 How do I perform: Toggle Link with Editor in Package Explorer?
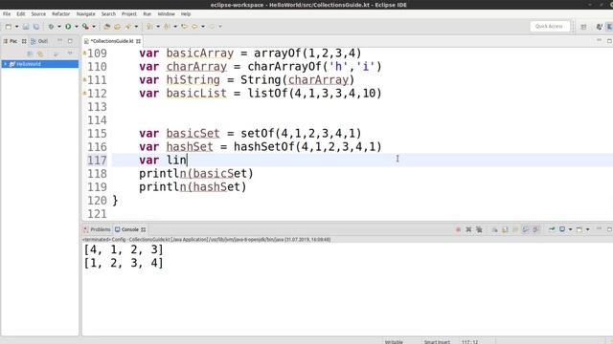(40, 54)
